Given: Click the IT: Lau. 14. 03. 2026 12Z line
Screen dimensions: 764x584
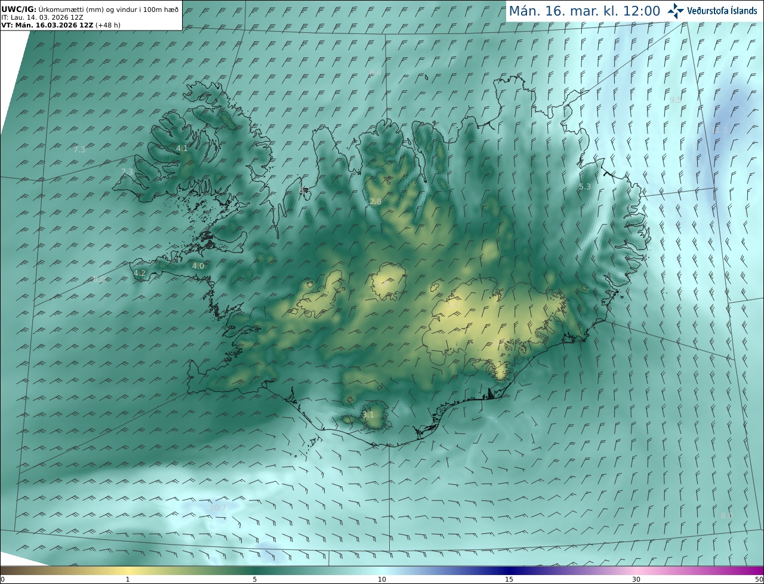Looking at the screenshot, I should pos(42,17).
